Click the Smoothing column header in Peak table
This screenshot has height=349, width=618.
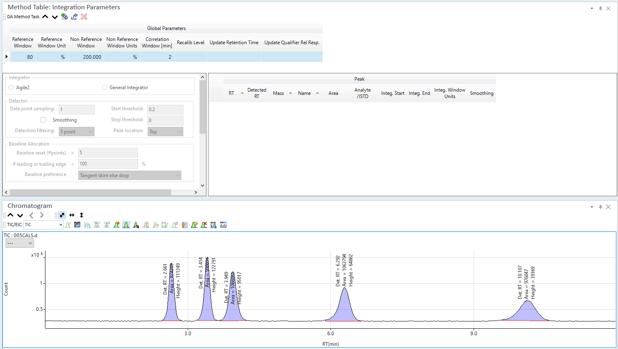482,93
